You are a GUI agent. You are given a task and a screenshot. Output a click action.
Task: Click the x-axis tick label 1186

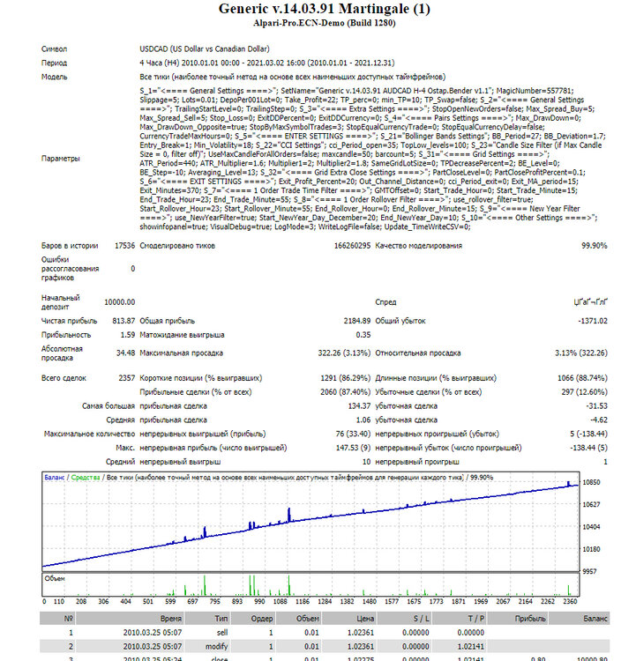click(x=302, y=602)
